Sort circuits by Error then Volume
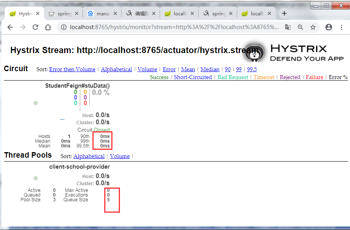 pos(72,69)
